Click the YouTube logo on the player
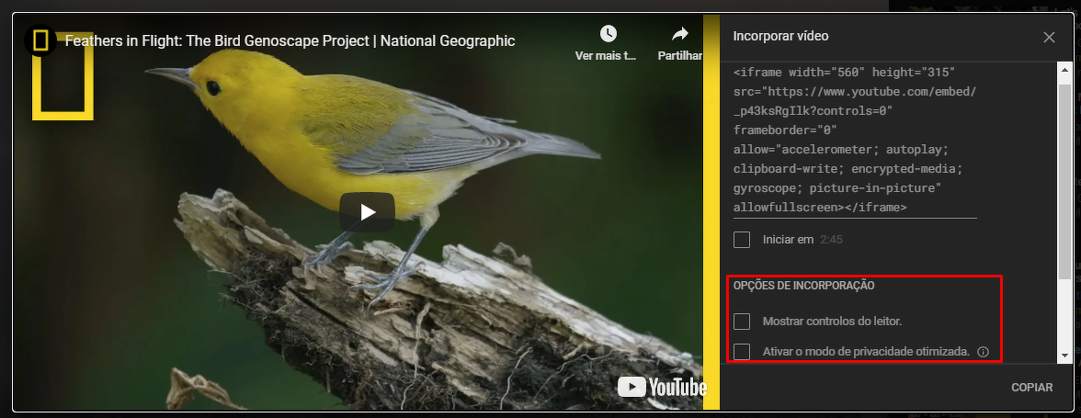The height and width of the screenshot is (418, 1081). point(661,387)
